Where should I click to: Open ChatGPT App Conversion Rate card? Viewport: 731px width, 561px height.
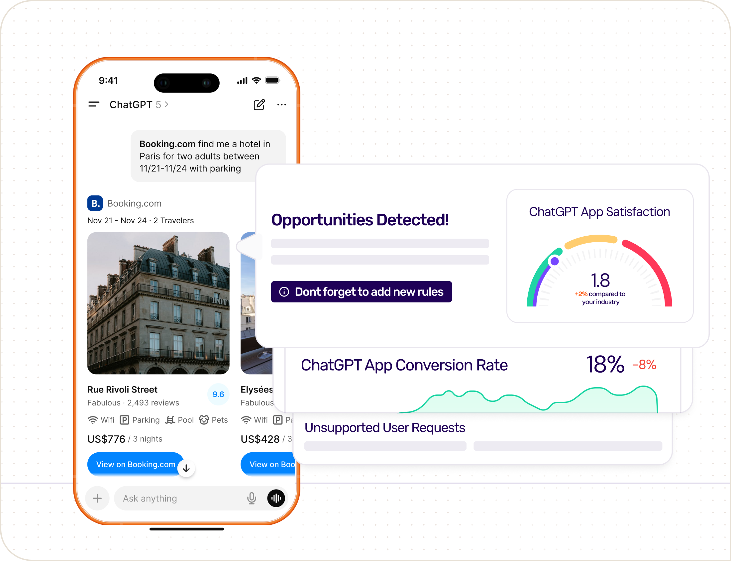click(404, 365)
